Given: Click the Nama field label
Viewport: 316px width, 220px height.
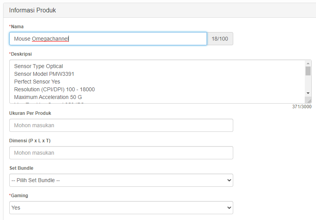Looking at the screenshot, I should [16, 27].
